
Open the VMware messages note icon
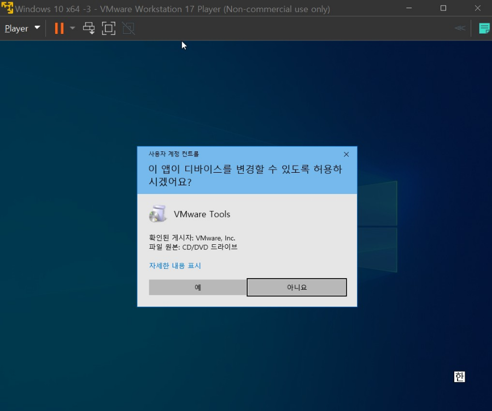(x=484, y=28)
